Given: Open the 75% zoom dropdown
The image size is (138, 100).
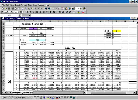Looking at the screenshot, I should [x=81, y=9].
